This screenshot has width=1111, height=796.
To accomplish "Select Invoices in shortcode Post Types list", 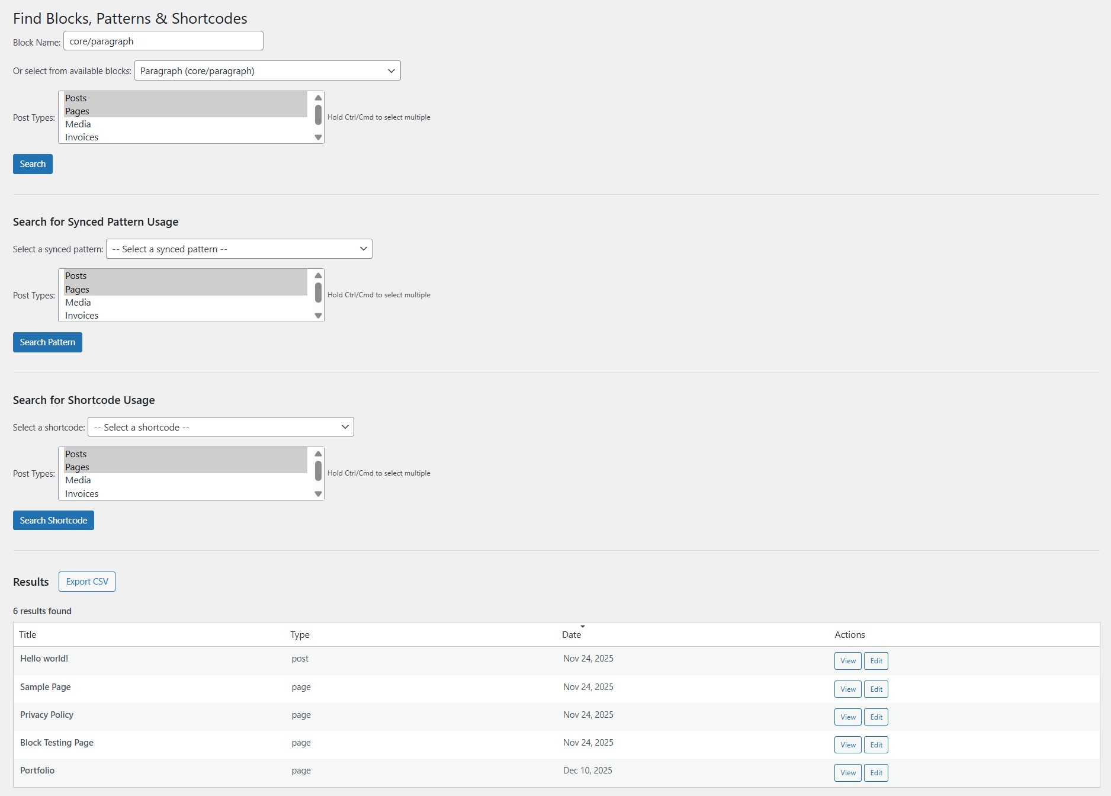I will (185, 493).
